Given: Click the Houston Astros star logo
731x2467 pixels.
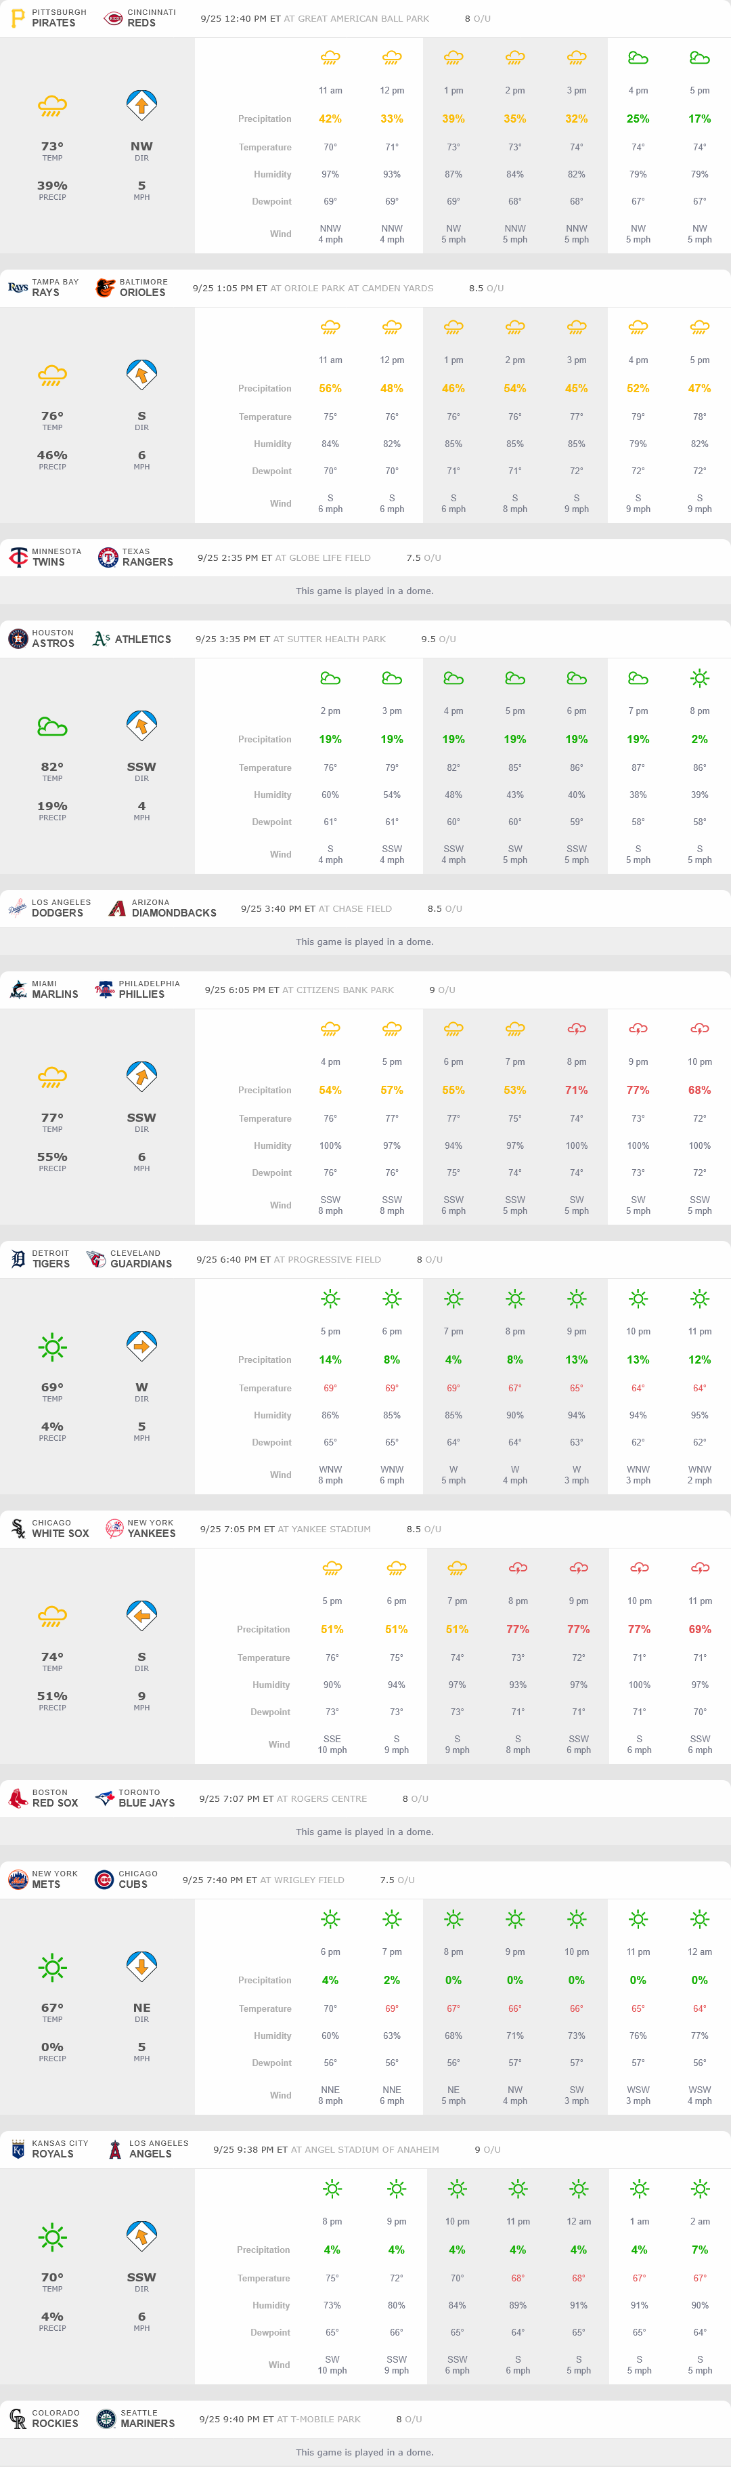Looking at the screenshot, I should 17,639.
